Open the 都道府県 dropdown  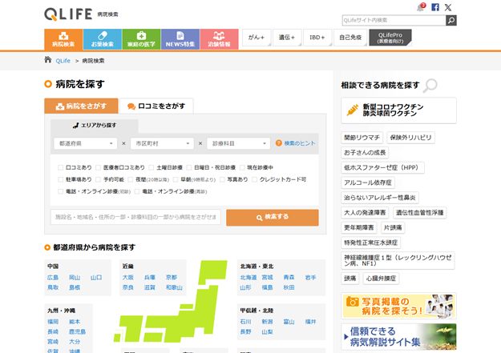85,143
